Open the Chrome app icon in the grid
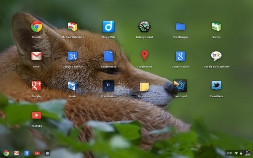This screenshot has height=158, width=253. 37,27
